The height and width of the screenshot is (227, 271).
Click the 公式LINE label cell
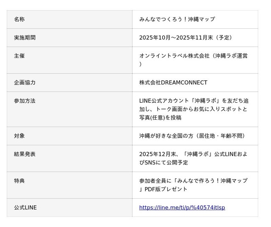click(25, 208)
